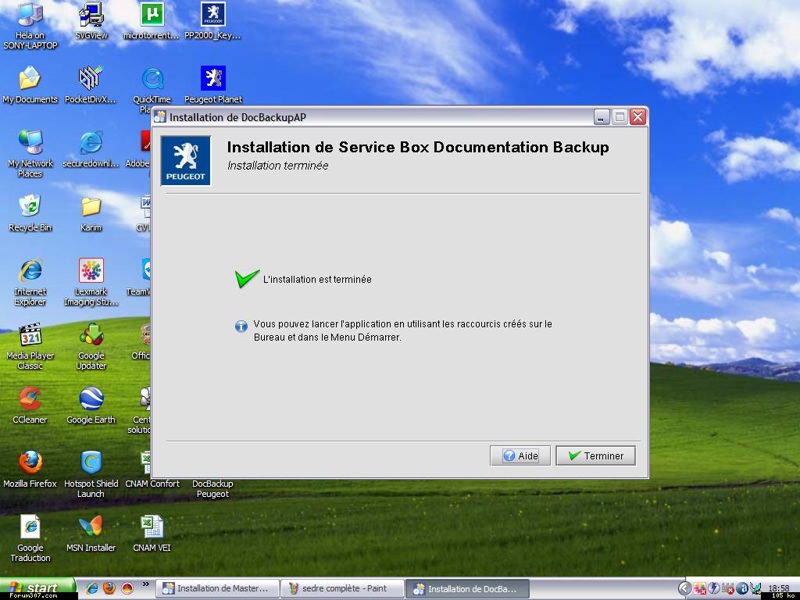This screenshot has height=600, width=800.
Task: Click the italic subtitle 'Installation terminée'
Action: point(277,166)
